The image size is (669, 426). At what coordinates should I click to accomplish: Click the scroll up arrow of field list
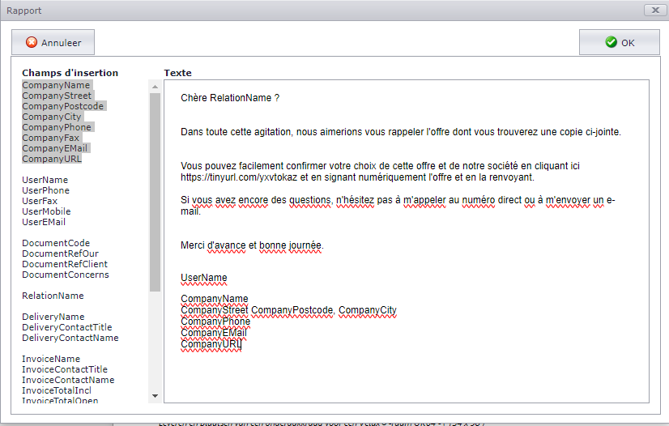tap(155, 87)
